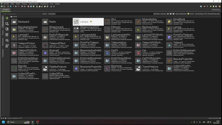Open the Справка menu
This screenshot has height=125, width=222.
57,4
